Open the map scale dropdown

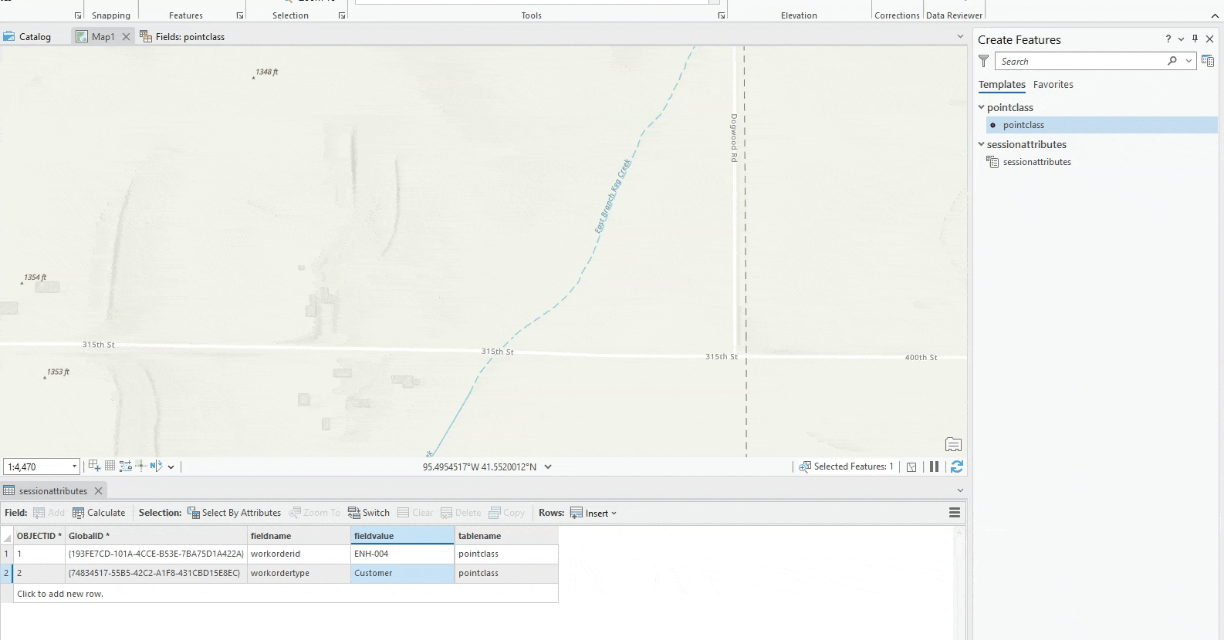(x=75, y=467)
